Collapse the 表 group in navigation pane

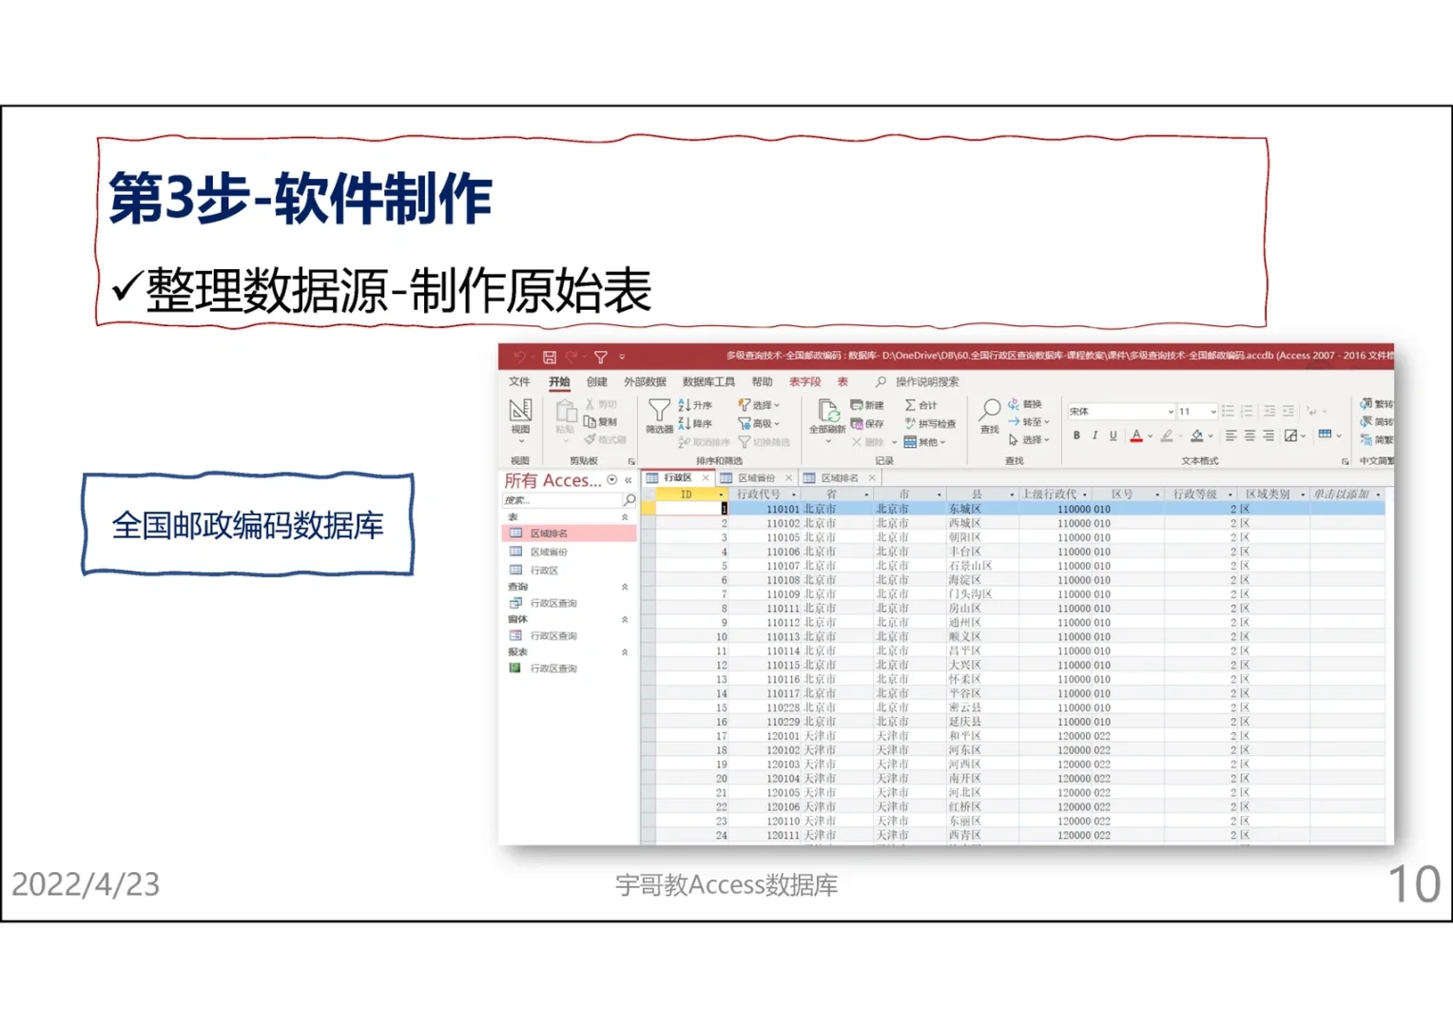click(625, 517)
